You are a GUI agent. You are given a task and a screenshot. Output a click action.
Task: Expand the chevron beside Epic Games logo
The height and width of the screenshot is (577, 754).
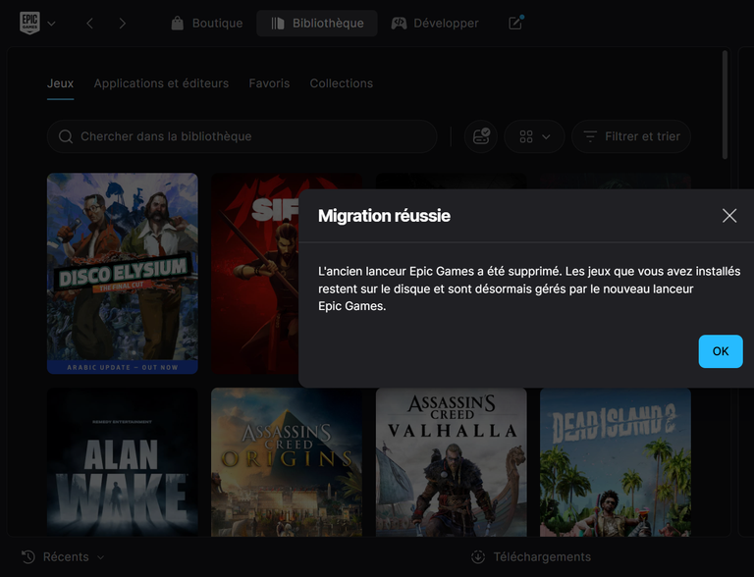pos(51,24)
